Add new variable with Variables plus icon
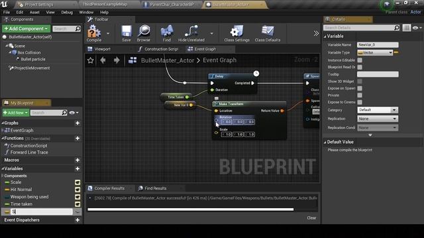Viewport: 424px width, 238px height. tap(78, 169)
